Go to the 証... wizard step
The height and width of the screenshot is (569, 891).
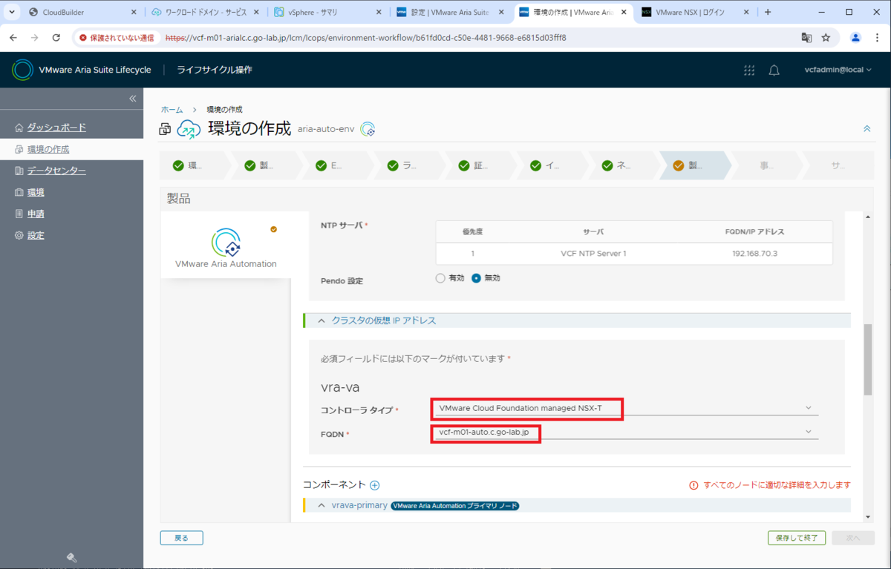(479, 165)
